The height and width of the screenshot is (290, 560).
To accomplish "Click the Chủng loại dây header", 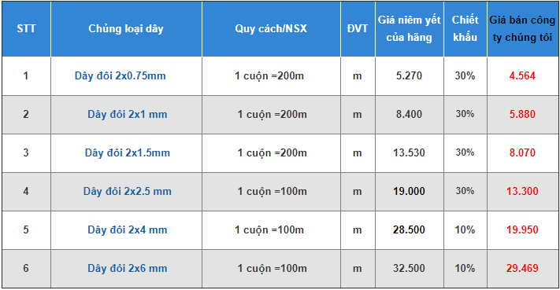I will tap(126, 28).
